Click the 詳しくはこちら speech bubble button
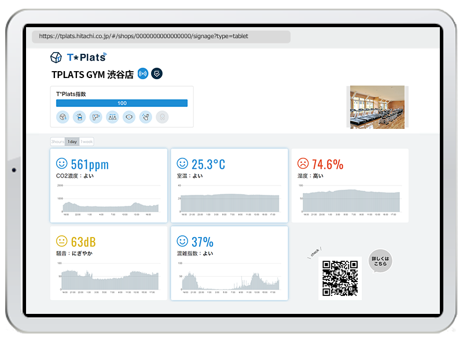 380,260
